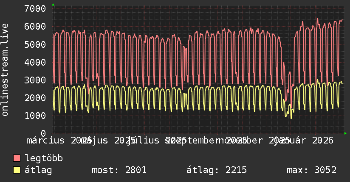Click the 7000 y-axis label
350x182 pixels.
(x=35, y=9)
